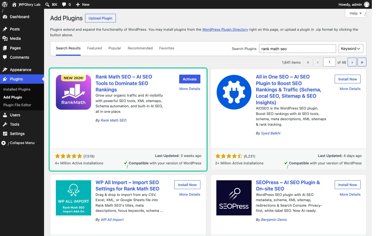Click the plus New icon in admin bar

[x=78, y=4]
